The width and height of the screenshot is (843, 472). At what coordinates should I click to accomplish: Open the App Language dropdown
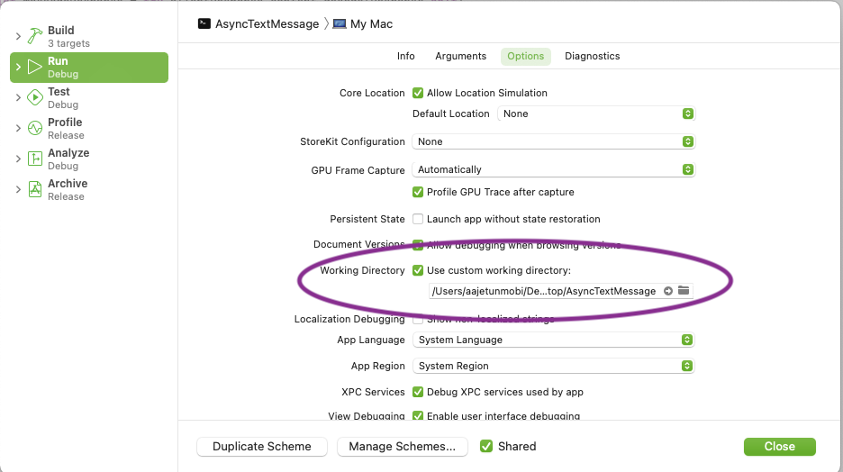(x=553, y=340)
